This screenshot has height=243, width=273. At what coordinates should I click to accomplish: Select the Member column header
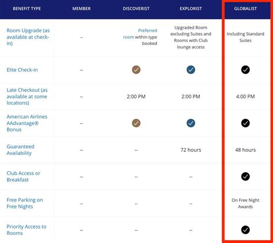click(x=81, y=9)
